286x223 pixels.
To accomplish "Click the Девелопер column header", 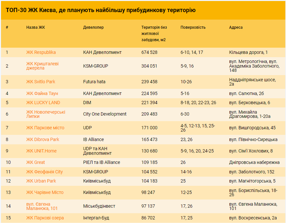I will pos(93,27).
